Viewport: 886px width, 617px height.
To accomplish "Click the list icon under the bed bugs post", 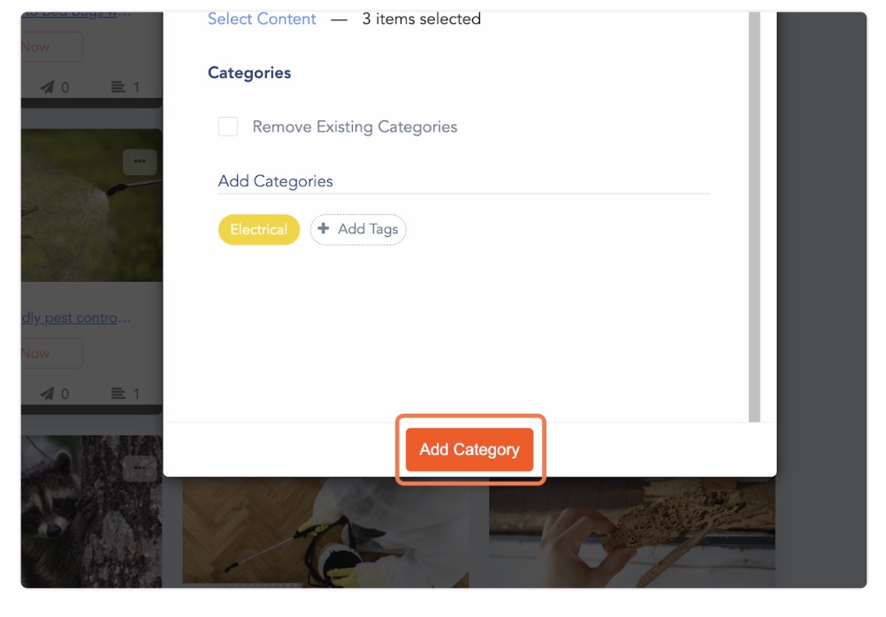I will point(118,87).
